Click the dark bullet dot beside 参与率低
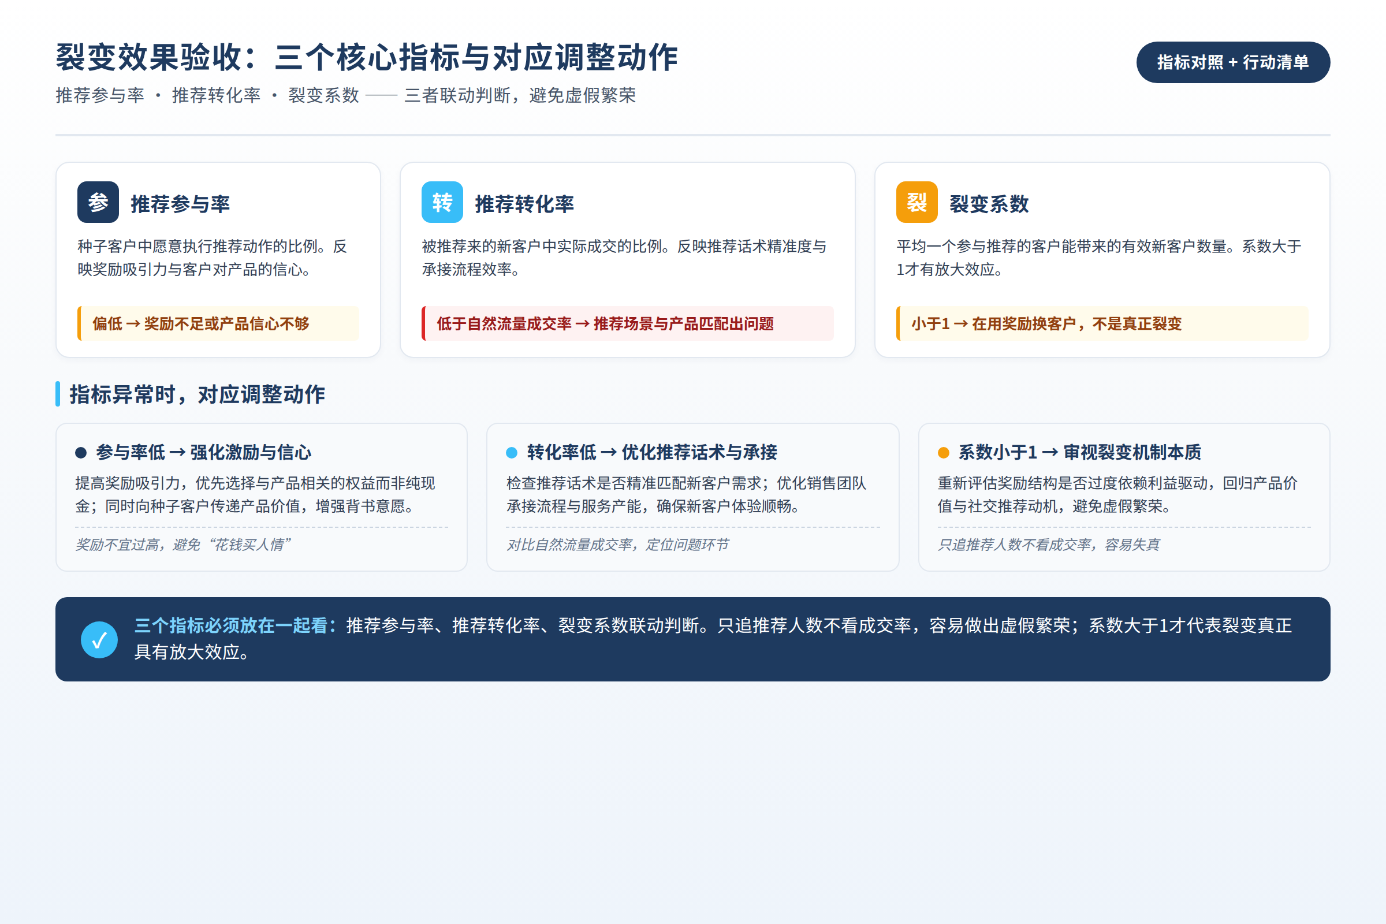Image resolution: width=1386 pixels, height=924 pixels. point(81,453)
